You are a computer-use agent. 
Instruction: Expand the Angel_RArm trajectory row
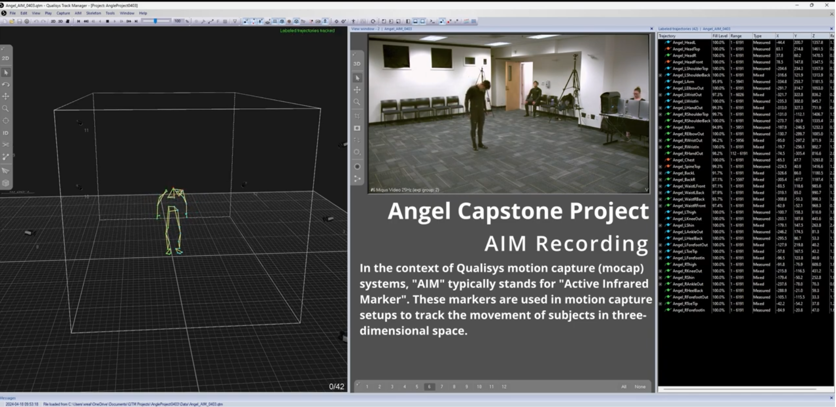click(x=660, y=127)
